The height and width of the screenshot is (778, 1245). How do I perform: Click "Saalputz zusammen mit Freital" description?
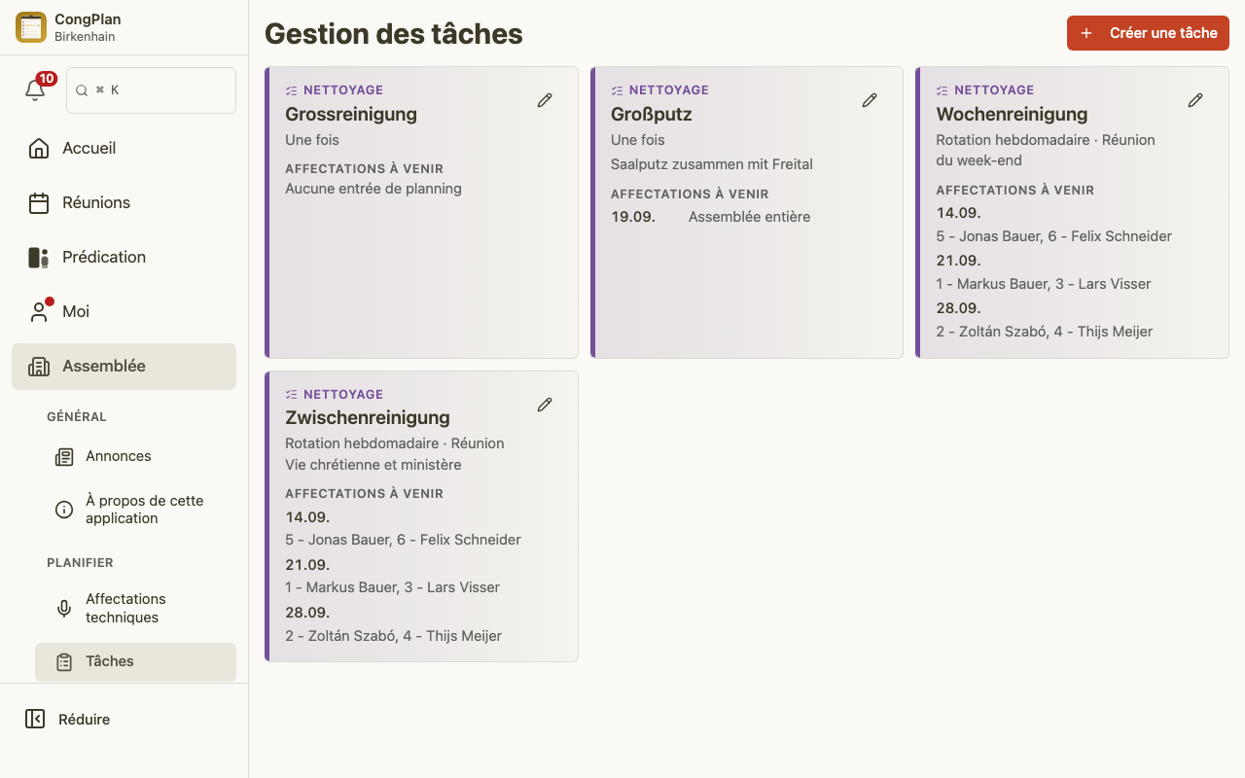712,164
